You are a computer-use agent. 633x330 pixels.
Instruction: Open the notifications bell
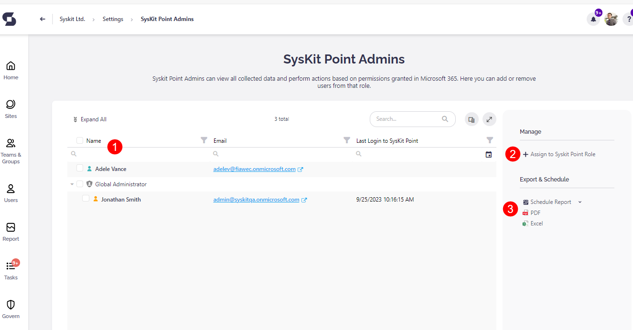click(x=593, y=19)
